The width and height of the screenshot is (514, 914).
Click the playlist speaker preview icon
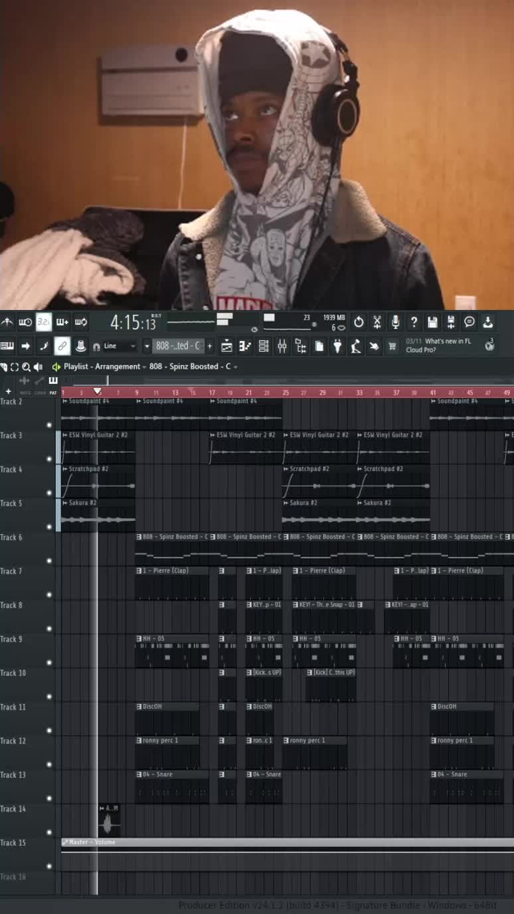click(x=38, y=367)
